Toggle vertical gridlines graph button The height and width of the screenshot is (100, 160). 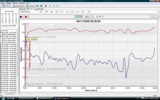click(x=76, y=17)
